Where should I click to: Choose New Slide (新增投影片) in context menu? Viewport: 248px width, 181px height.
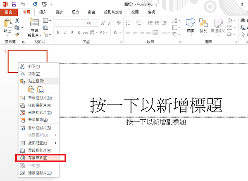pos(39,98)
